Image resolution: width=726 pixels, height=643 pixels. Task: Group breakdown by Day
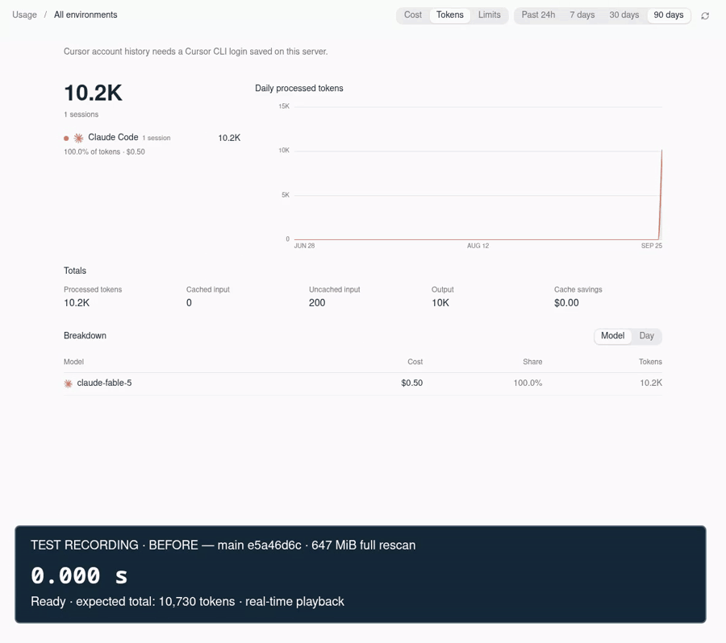click(646, 336)
